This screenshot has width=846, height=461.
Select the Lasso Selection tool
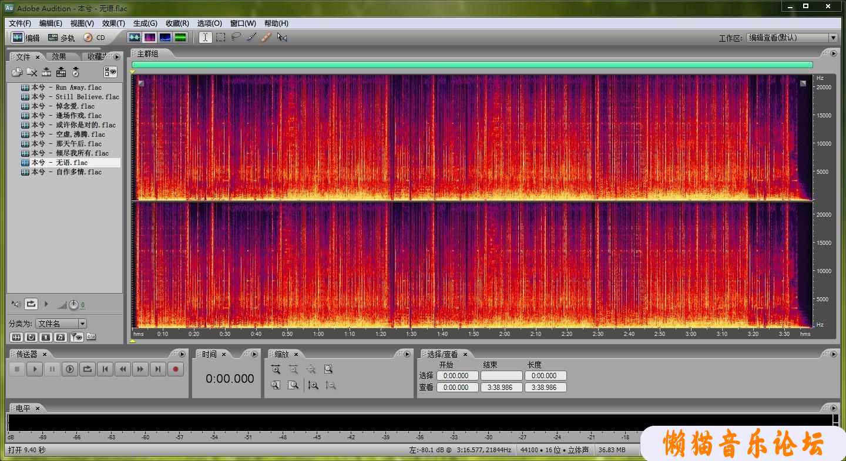[236, 37]
